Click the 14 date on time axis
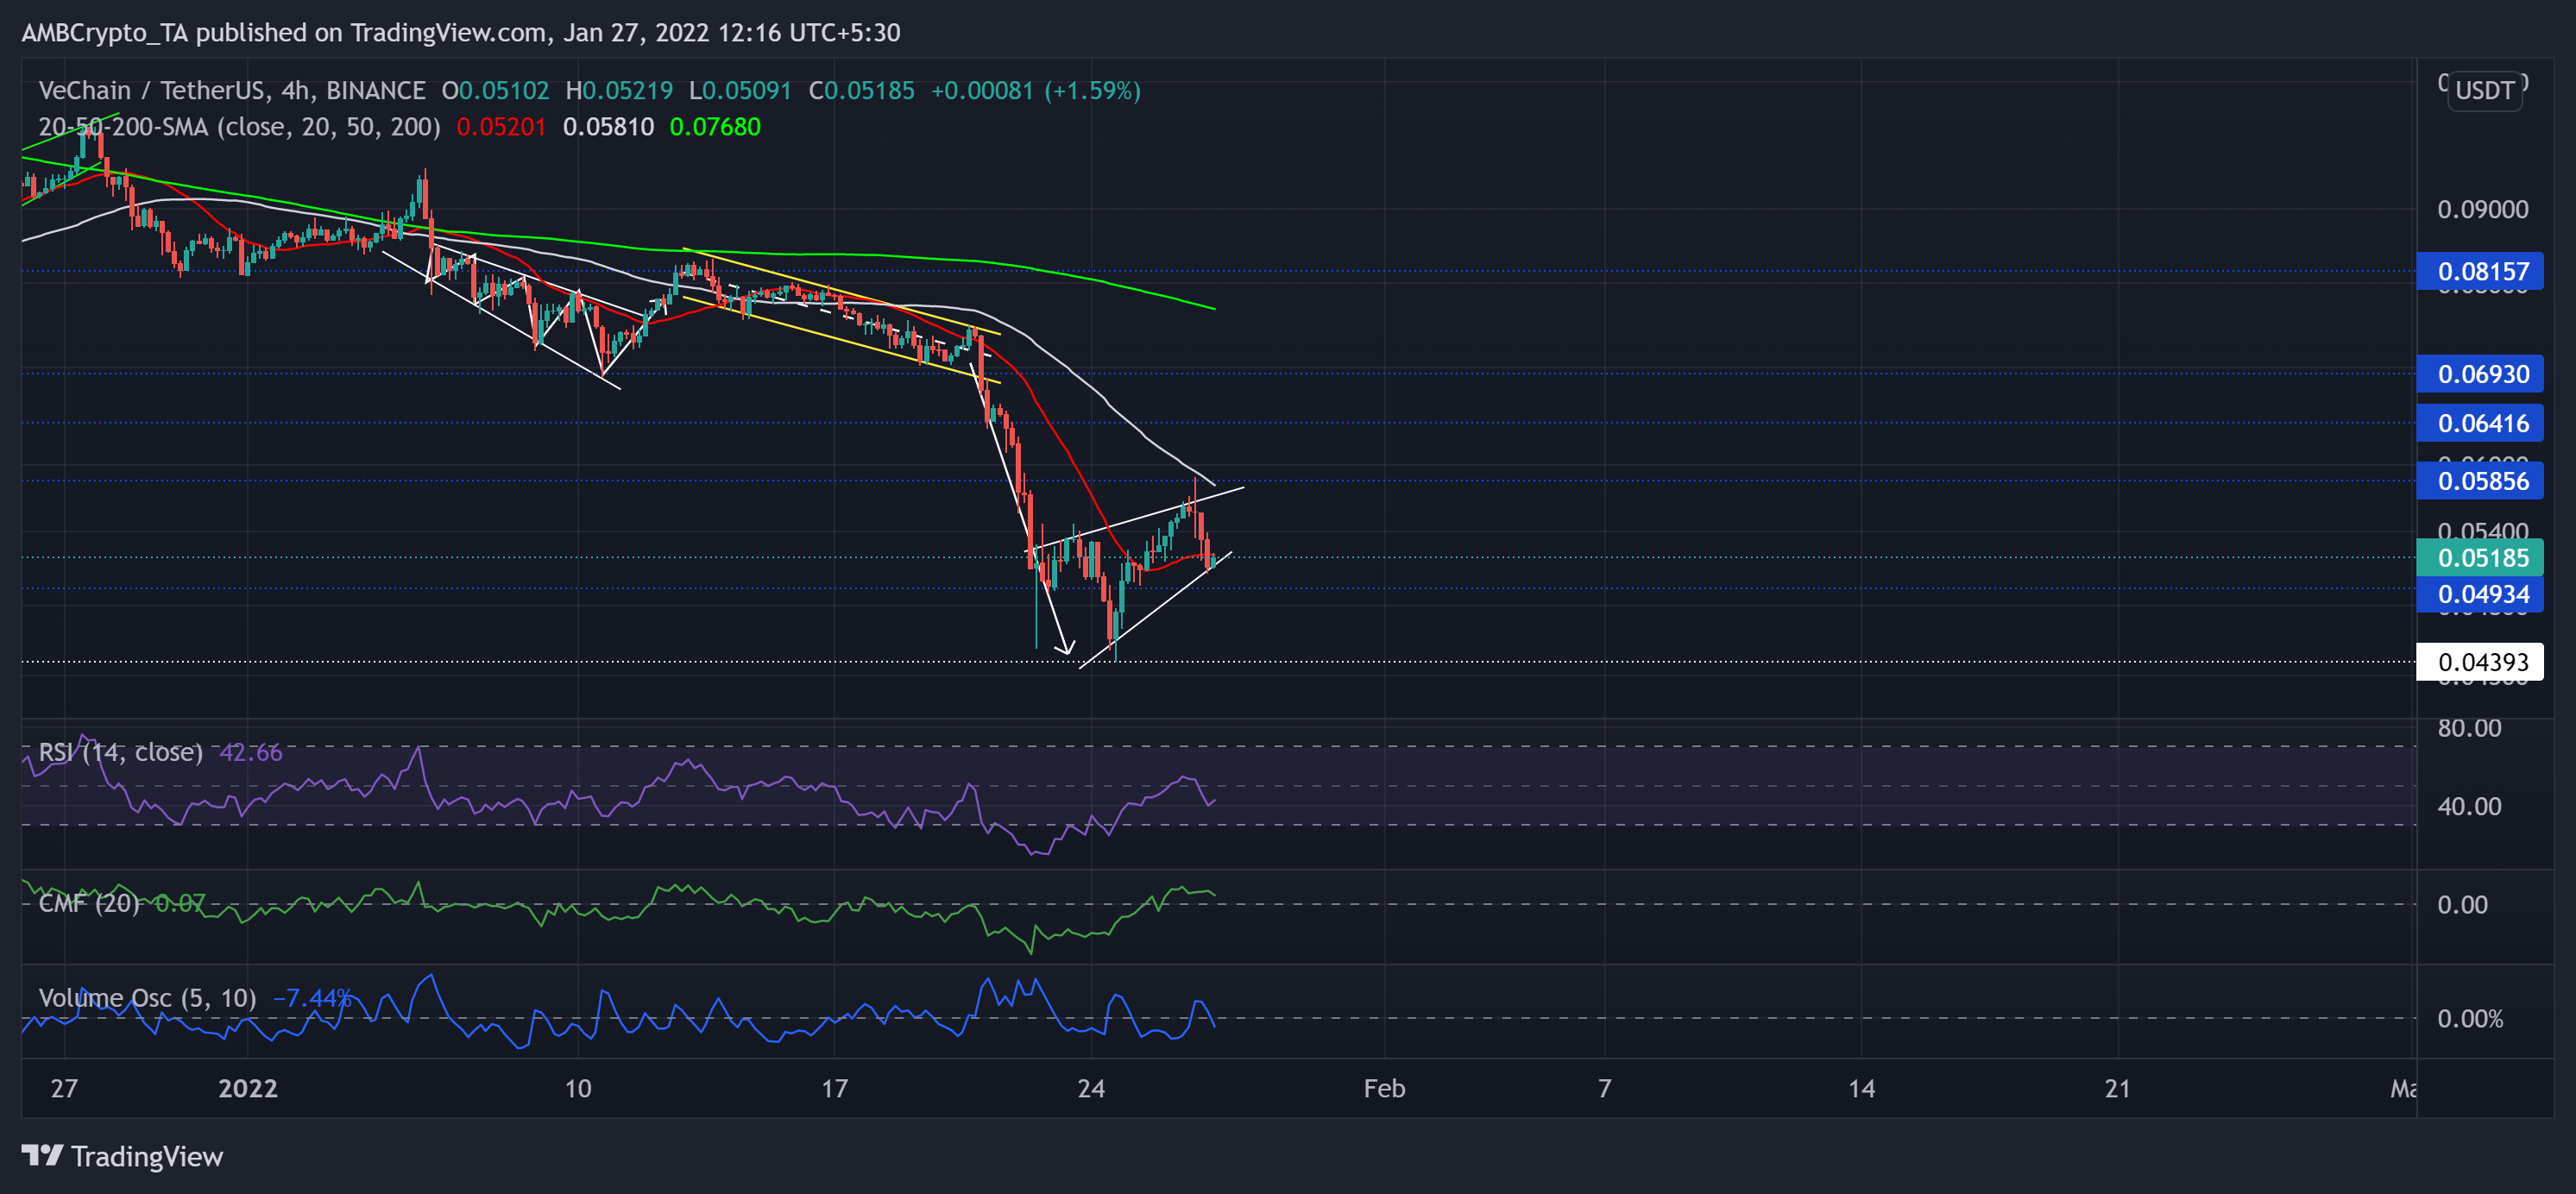The height and width of the screenshot is (1194, 2576). 1861,1088
